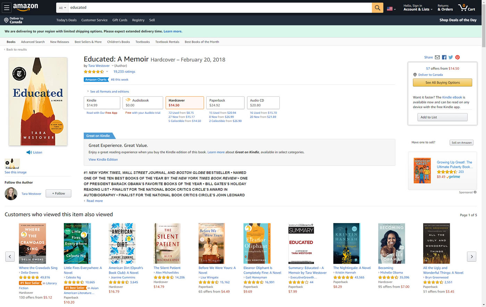The width and height of the screenshot is (486, 307).
Task: Open Best Sellers & More menu
Action: 88,42
